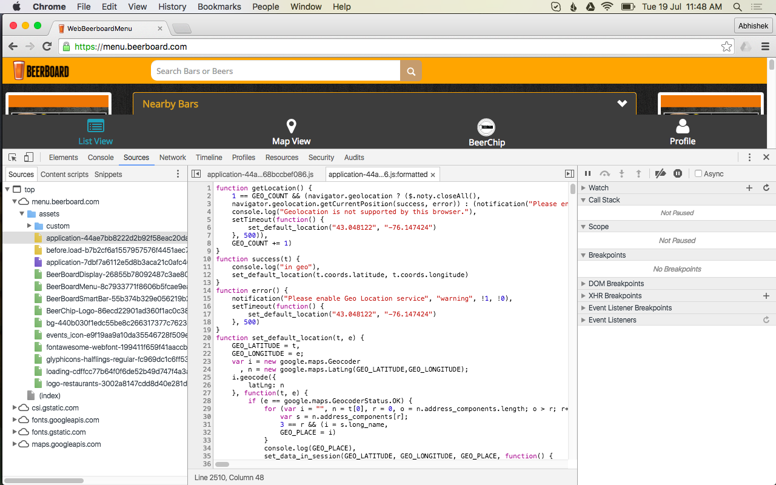776x485 pixels.
Task: Deactivate breakpoints icon
Action: click(x=661, y=174)
